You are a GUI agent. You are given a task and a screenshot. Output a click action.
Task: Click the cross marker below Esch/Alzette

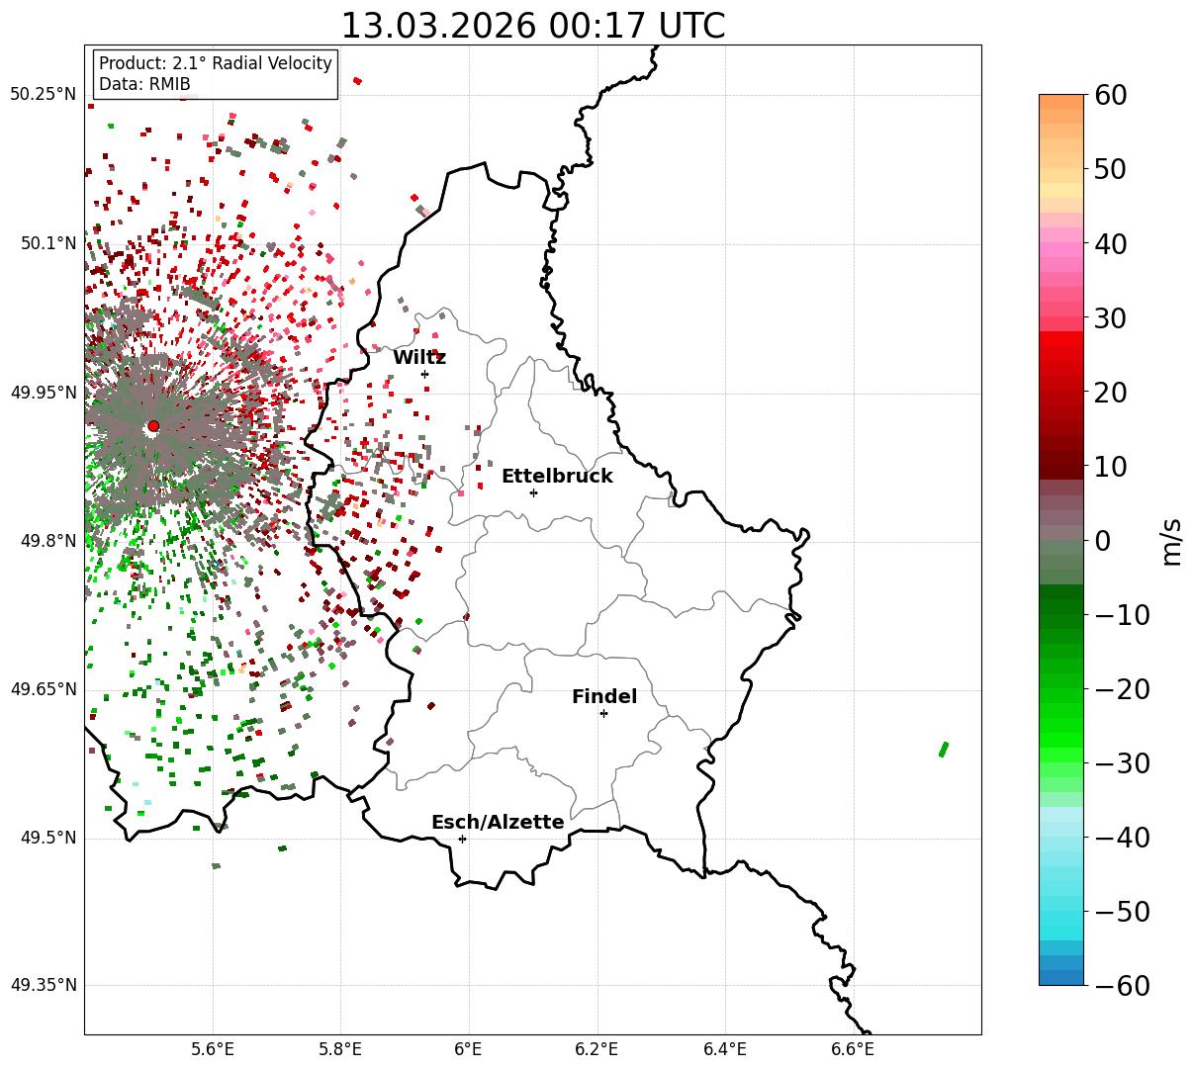pos(462,839)
